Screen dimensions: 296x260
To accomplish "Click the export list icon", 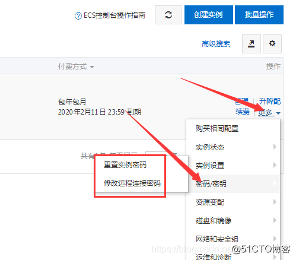I will click(252, 44).
